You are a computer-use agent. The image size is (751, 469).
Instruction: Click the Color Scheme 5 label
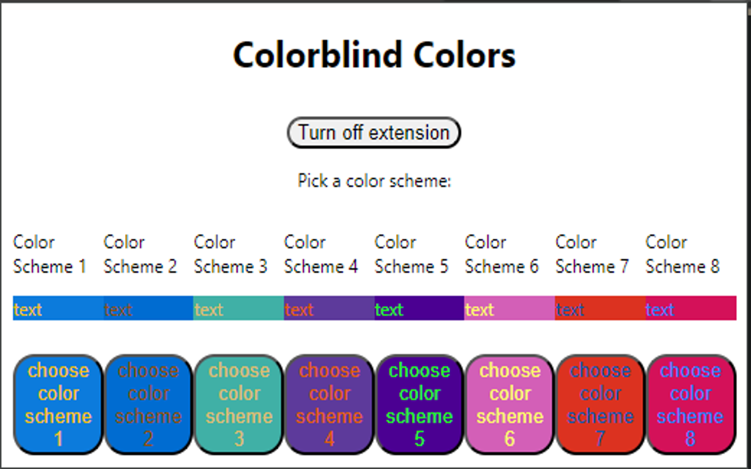point(411,253)
